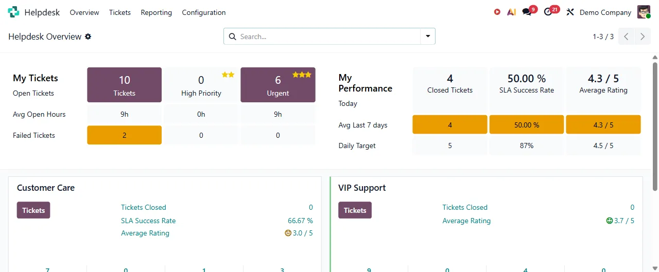Click the Customer Care team title

46,188
